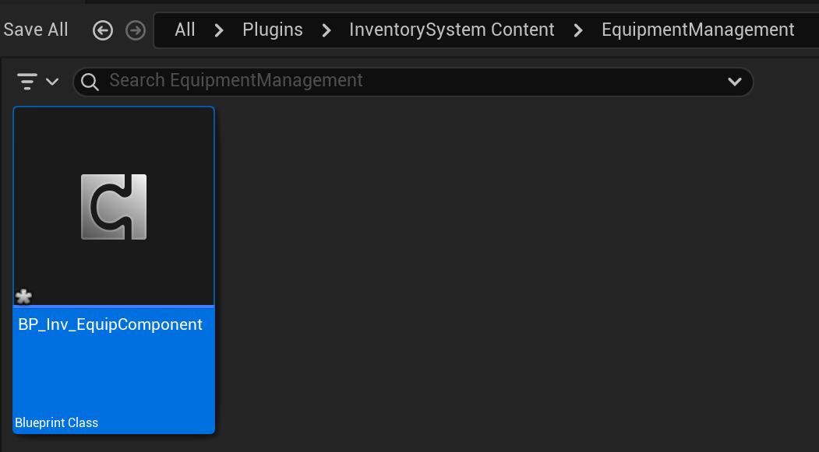The width and height of the screenshot is (819, 452).
Task: Expand the chevron after Plugins breadcrumb
Action: [x=326, y=30]
